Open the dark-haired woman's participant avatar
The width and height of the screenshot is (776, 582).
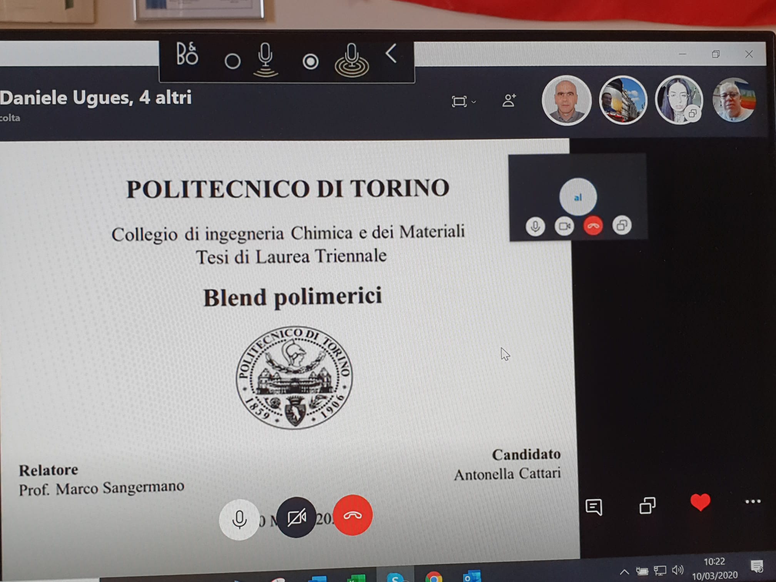pos(679,100)
